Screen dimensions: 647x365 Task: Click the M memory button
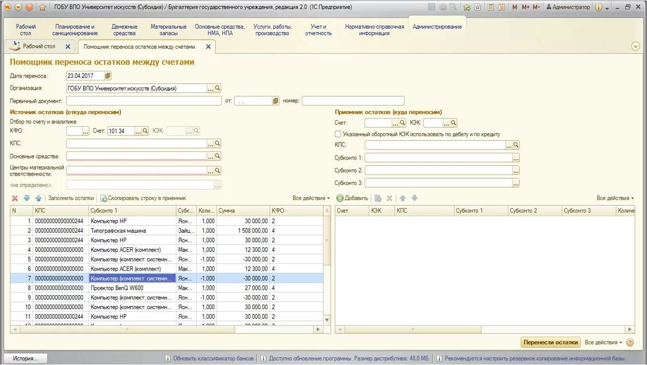[x=515, y=7]
